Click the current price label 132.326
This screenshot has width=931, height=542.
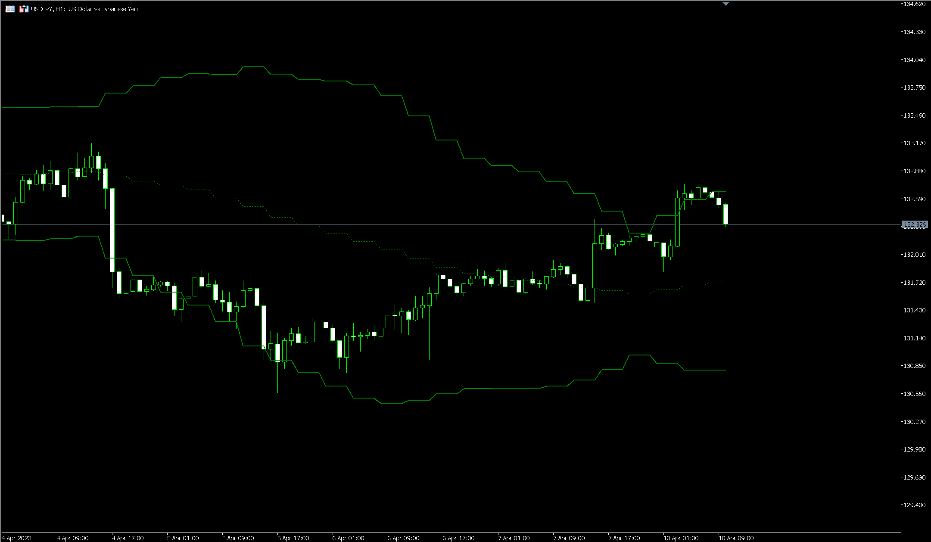(914, 224)
